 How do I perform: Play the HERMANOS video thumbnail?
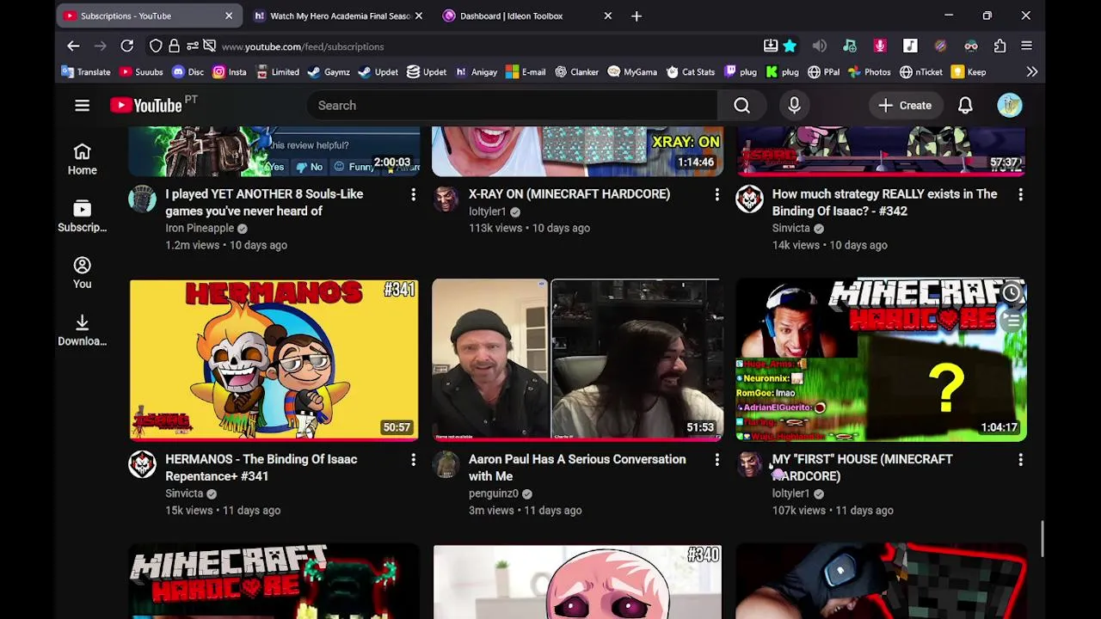pos(274,359)
